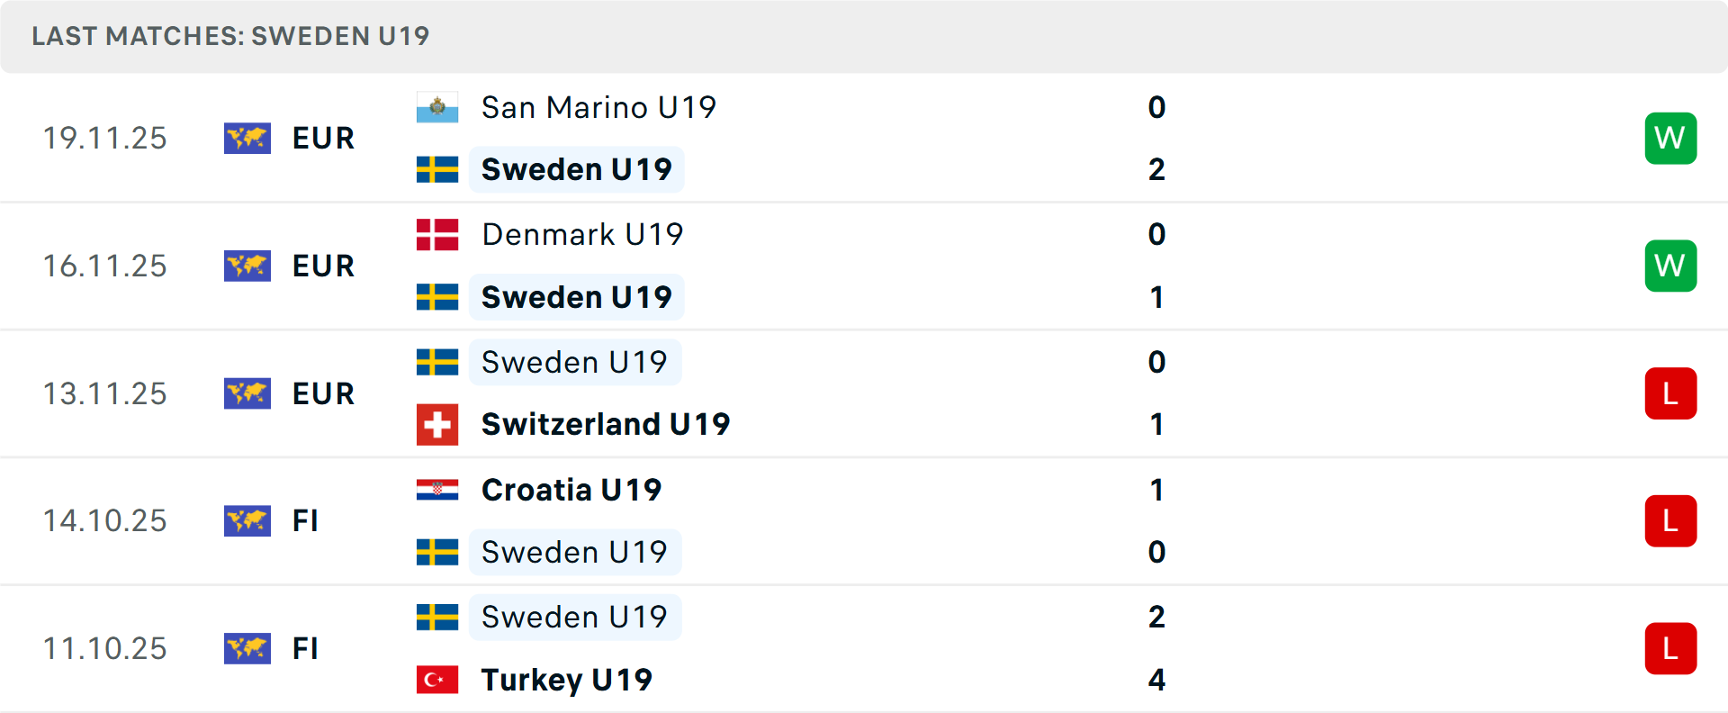Click the Switzerland flag icon

[437, 424]
